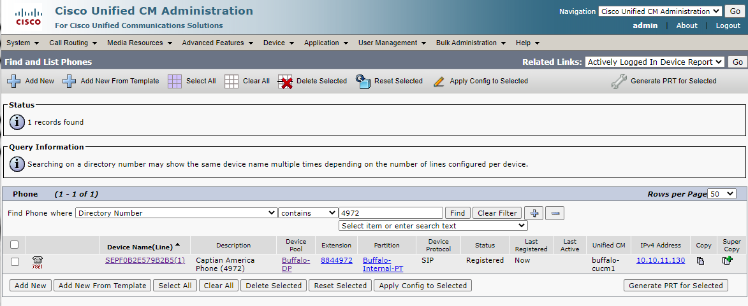Click the Clear Filter button
Viewport: 748px width, 306px height.
[x=497, y=213]
